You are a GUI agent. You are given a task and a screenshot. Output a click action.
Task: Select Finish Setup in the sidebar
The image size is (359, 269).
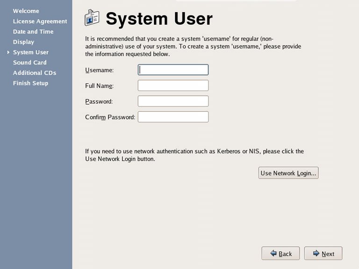30,83
